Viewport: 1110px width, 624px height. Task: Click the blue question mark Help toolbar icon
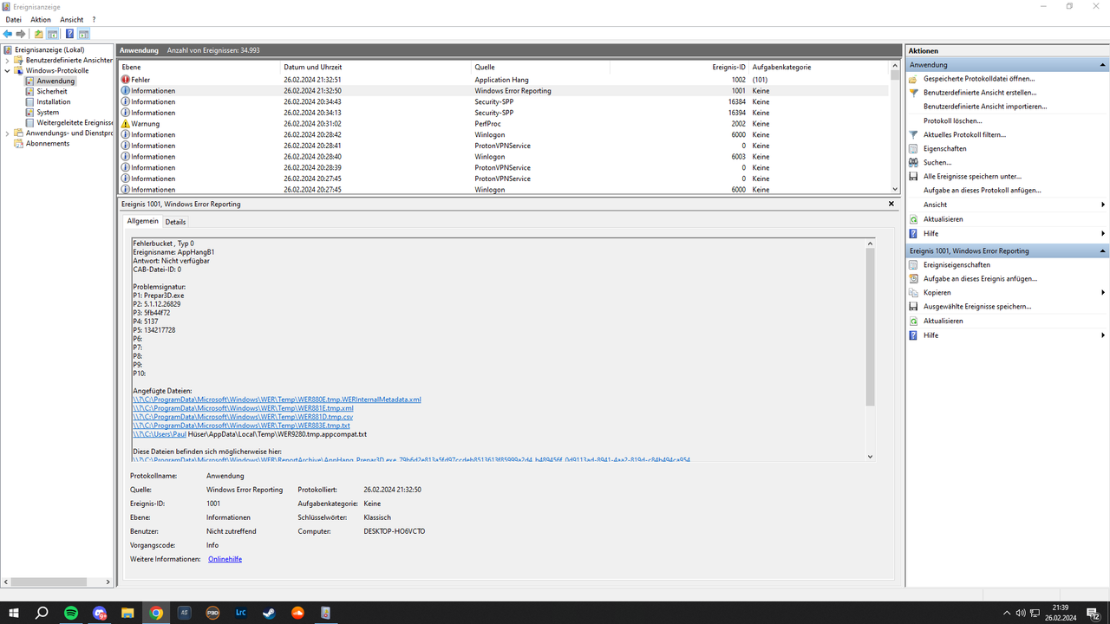coord(69,34)
